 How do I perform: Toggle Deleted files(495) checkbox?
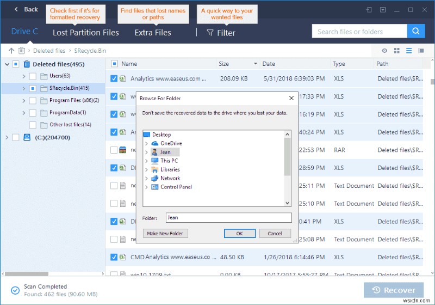(16, 64)
